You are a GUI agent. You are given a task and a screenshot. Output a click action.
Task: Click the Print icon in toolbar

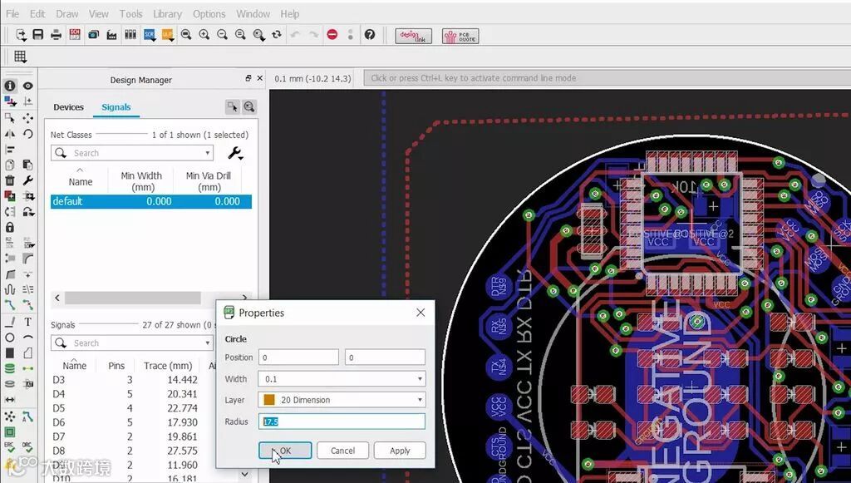pos(56,35)
